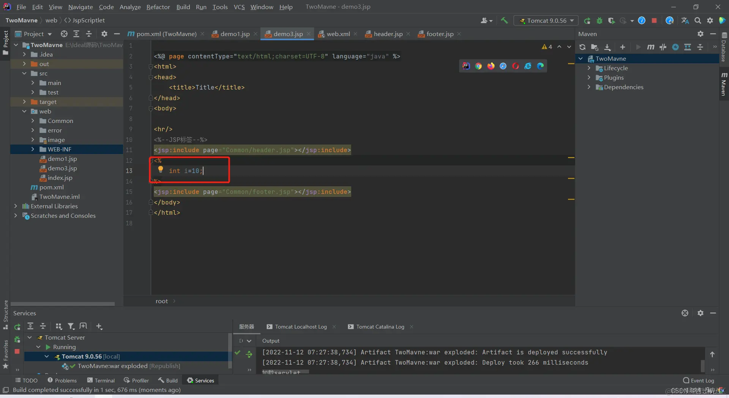Open page in Internet Explorer icon
Viewport: 729px width, 398px height.
[x=528, y=66]
